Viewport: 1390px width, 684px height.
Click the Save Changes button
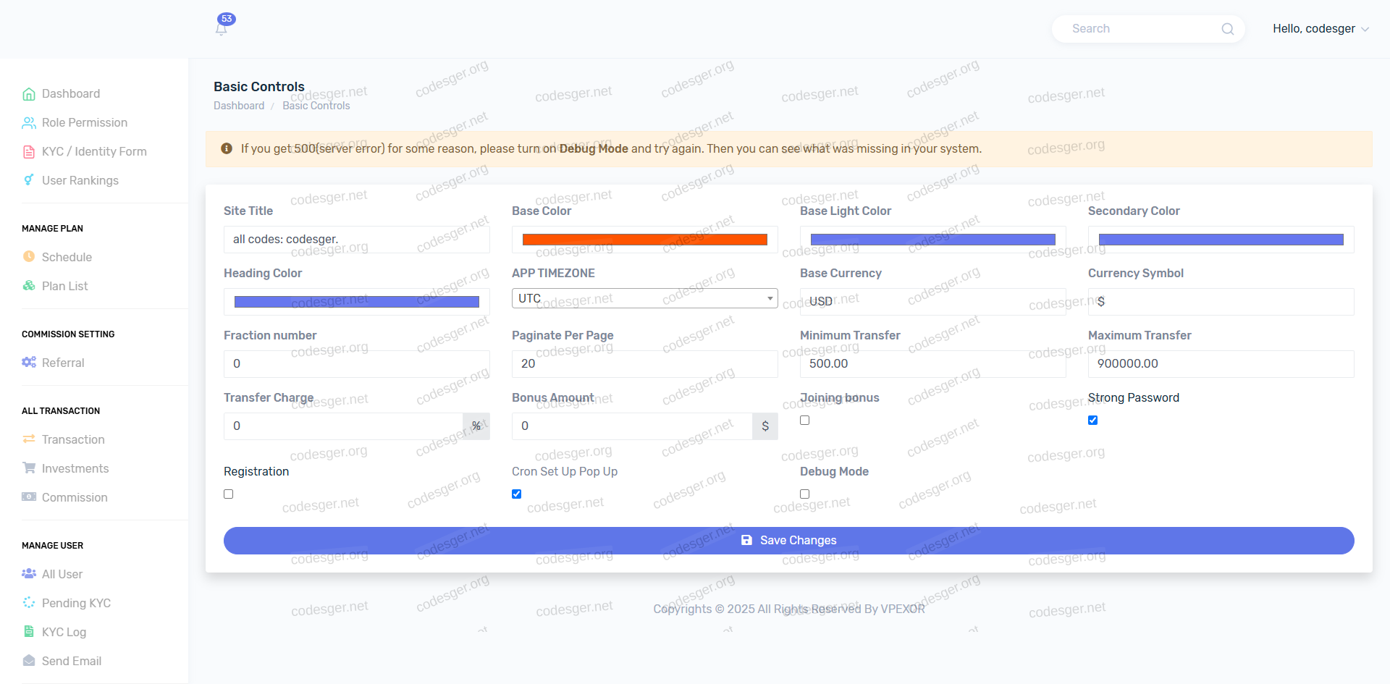pos(788,541)
